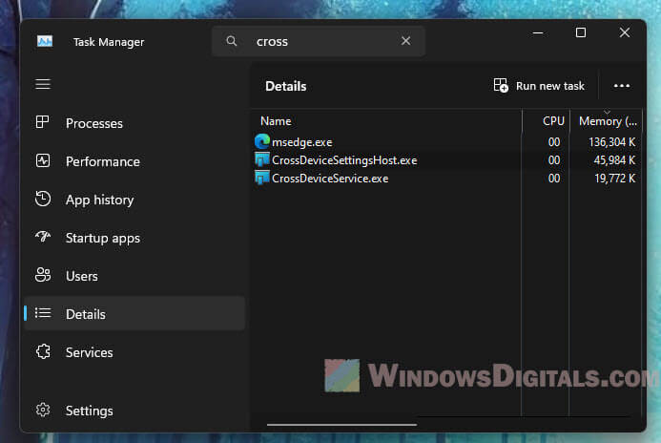Viewport: 661px width, 443px height.
Task: Click the App history clock icon
Action: (x=43, y=200)
